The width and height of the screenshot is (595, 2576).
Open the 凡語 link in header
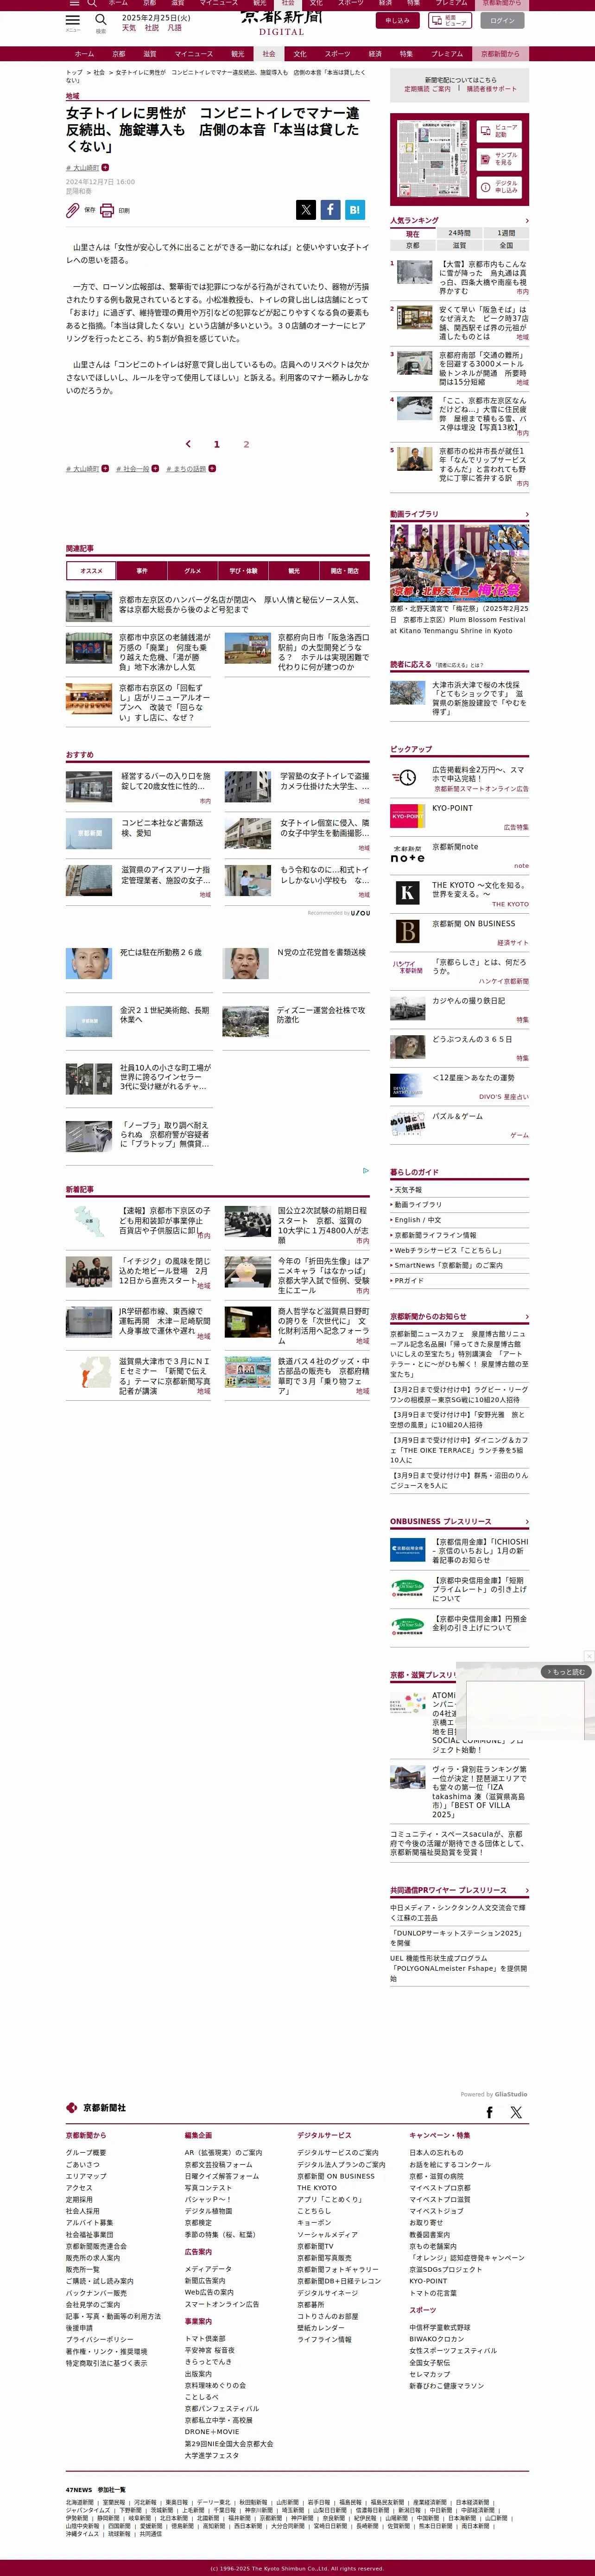175,28
